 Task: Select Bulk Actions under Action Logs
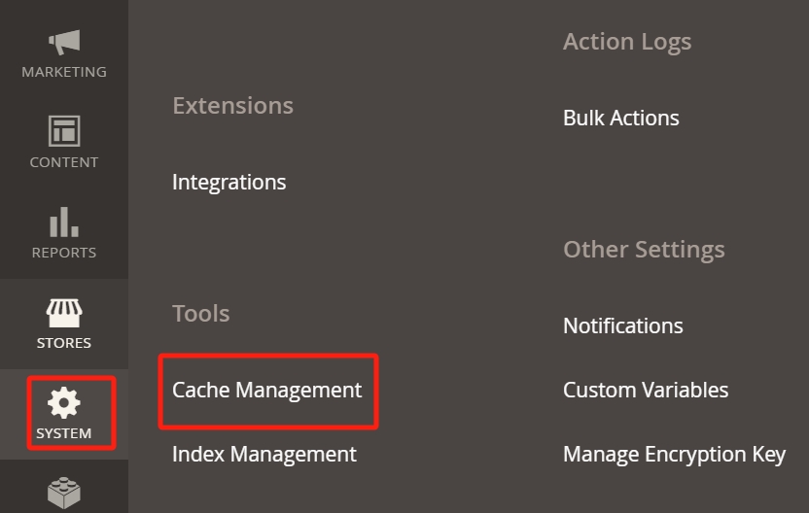621,119
